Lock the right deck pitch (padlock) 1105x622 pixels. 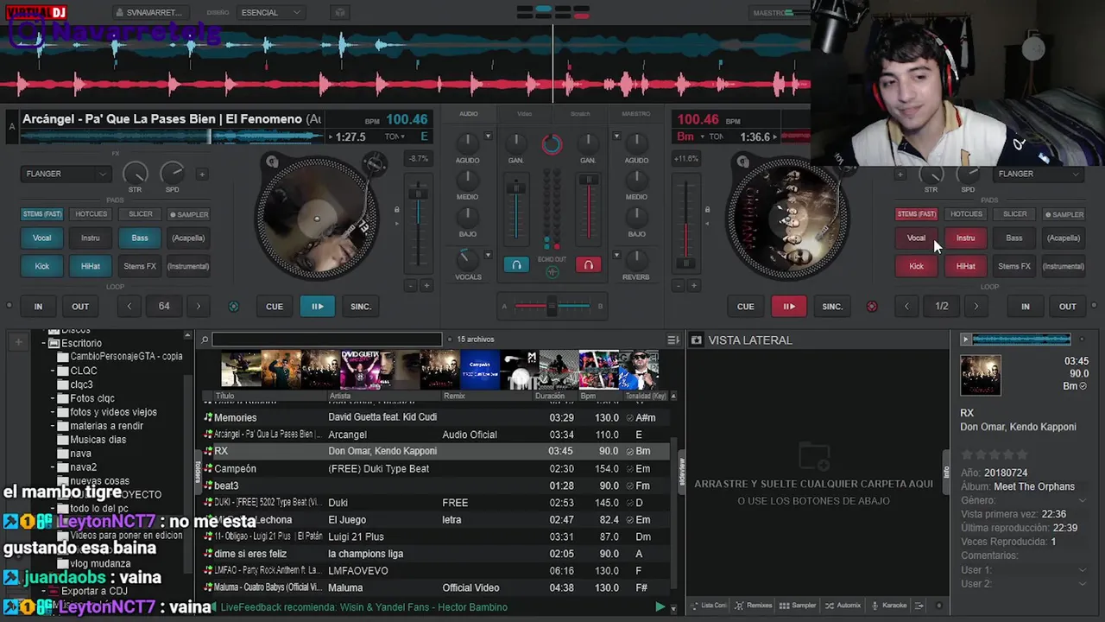707,210
